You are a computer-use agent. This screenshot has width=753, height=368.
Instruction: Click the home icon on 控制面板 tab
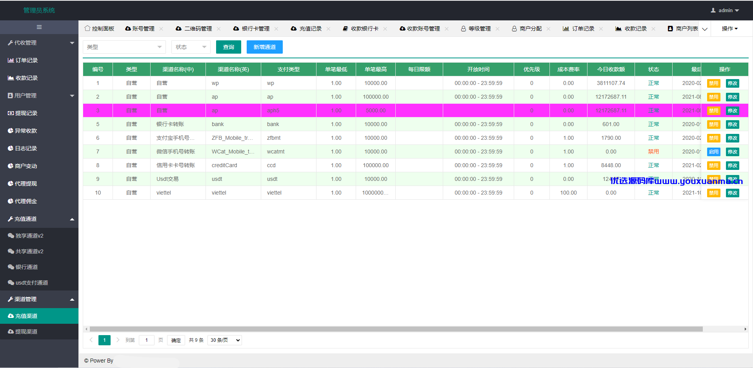pyautogui.click(x=87, y=29)
